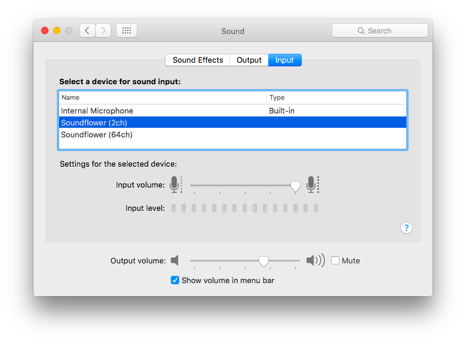Screen dimensions: 466x344
Task: Click the quiet speaker icon
Action: click(174, 260)
